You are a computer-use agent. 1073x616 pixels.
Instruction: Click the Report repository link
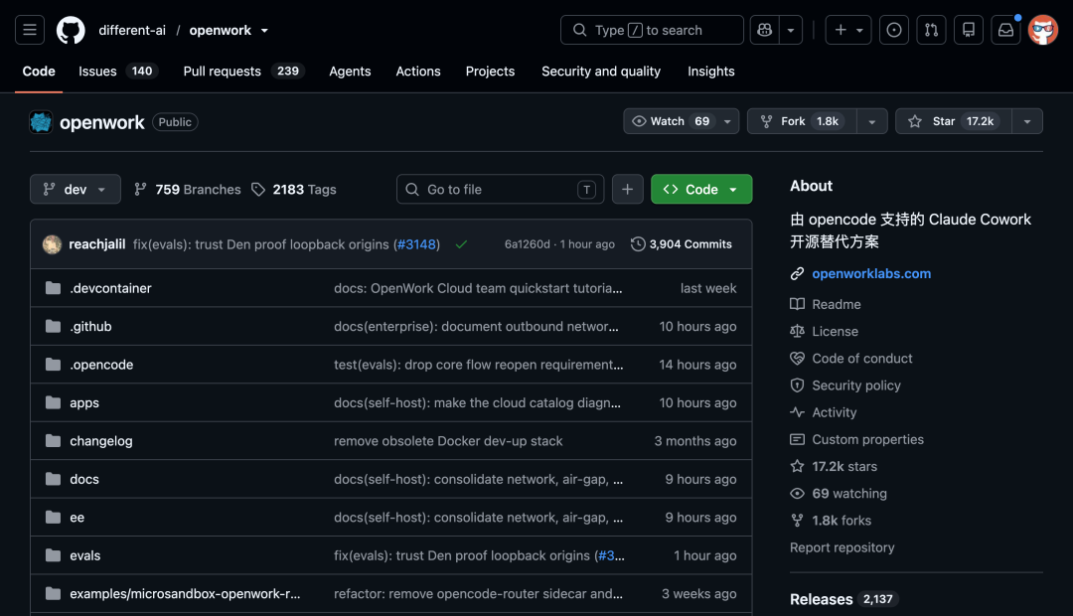pos(842,547)
